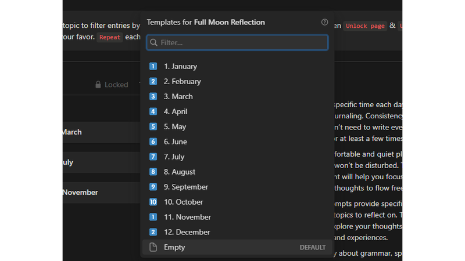Click the blank page icon beside Empty
Viewport: 465px width, 261px height.
(x=153, y=247)
